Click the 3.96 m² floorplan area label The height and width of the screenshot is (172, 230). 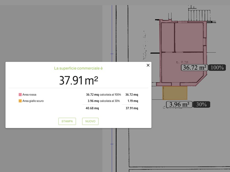pos(179,104)
